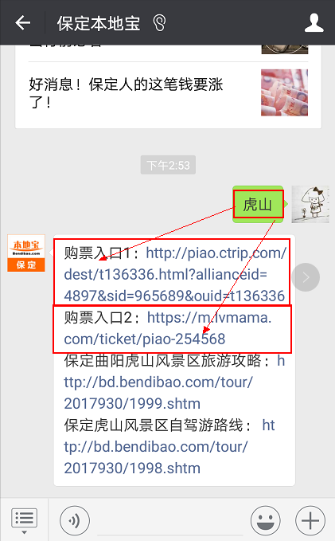This screenshot has width=335, height=541.
Task: Toggle the service menu keyboard icon
Action: (x=24, y=520)
